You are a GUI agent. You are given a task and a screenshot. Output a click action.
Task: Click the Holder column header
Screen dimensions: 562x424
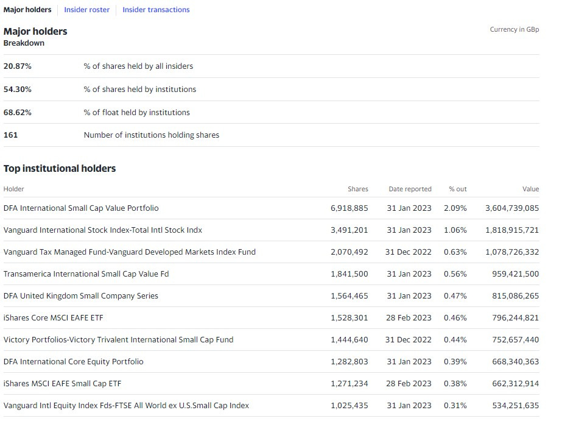(13, 189)
